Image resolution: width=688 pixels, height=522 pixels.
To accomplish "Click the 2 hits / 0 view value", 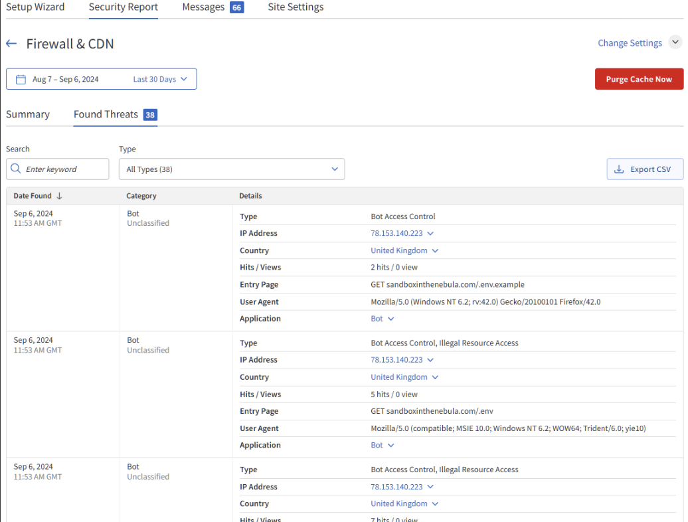I will (x=394, y=267).
